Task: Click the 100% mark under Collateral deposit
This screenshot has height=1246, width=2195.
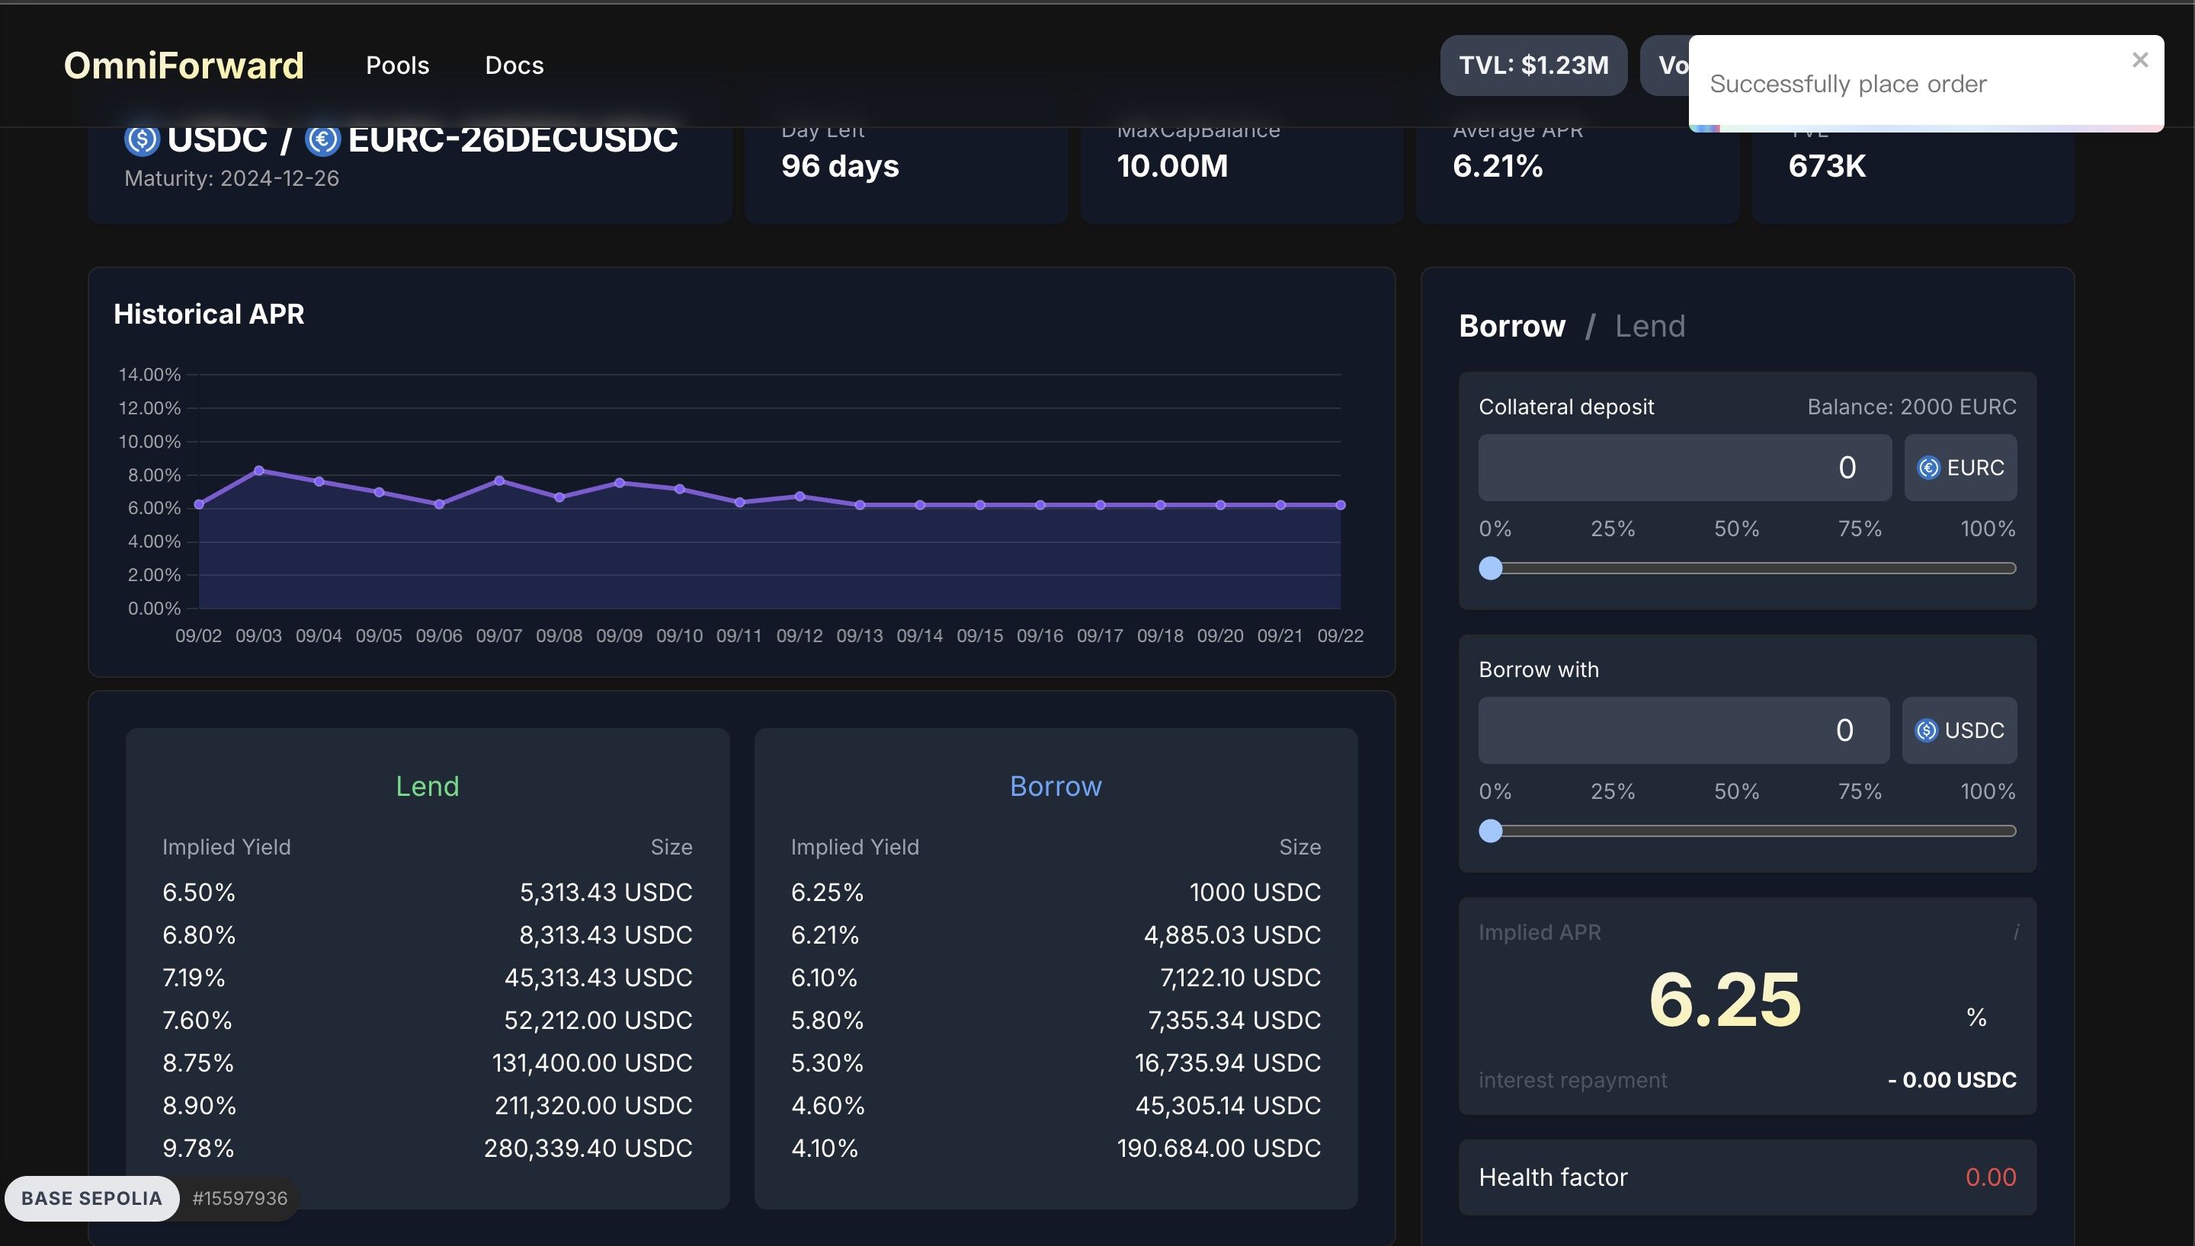Action: tap(1988, 529)
